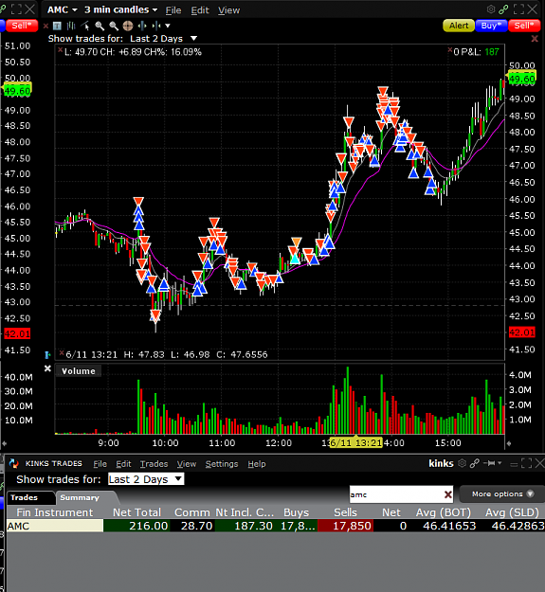
Task: Activate the crosshair tool icon
Action: tap(128, 26)
